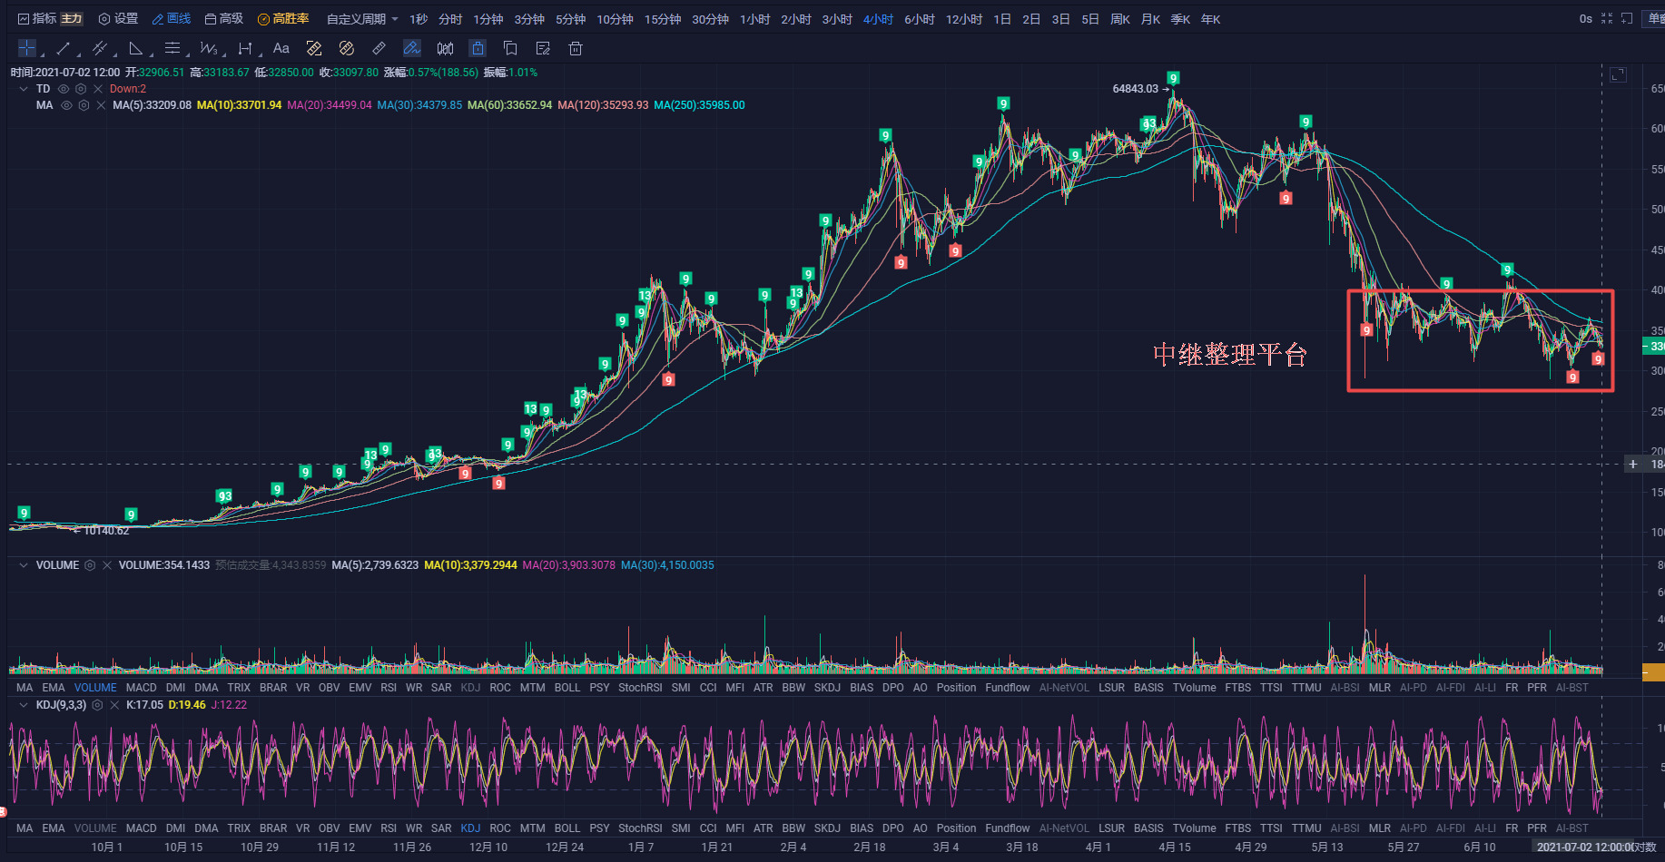Click the plus marker on the price axis
The width and height of the screenshot is (1665, 862).
pyautogui.click(x=1632, y=465)
